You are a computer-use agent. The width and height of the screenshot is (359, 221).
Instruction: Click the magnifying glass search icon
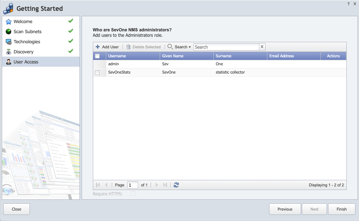click(x=170, y=47)
